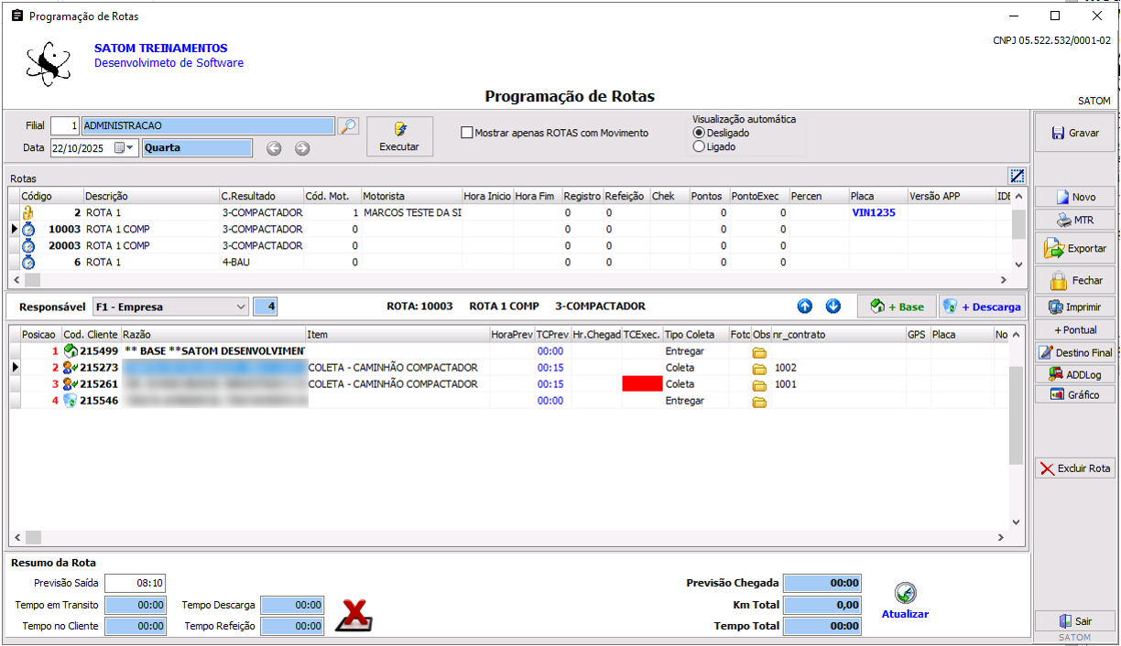Viewport: 1121px width, 646px height.
Task: Go to previous date with left arrow
Action: [x=273, y=148]
